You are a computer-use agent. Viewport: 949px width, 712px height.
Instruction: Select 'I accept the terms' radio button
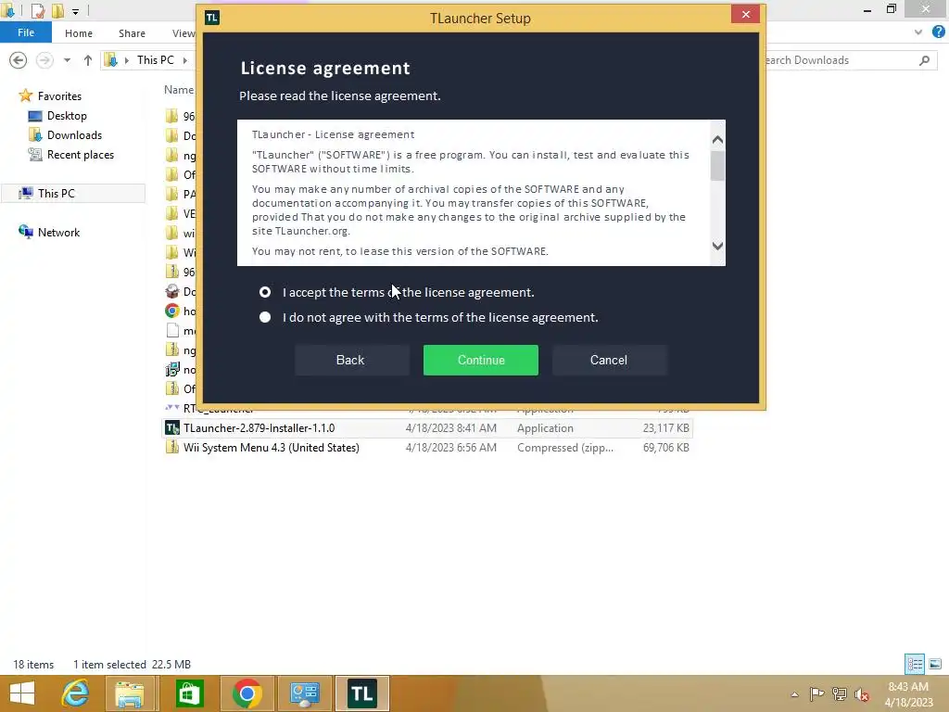tap(265, 292)
